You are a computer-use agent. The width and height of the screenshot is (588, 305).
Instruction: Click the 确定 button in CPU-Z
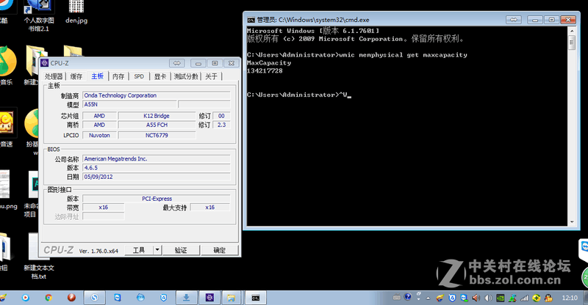click(x=219, y=250)
